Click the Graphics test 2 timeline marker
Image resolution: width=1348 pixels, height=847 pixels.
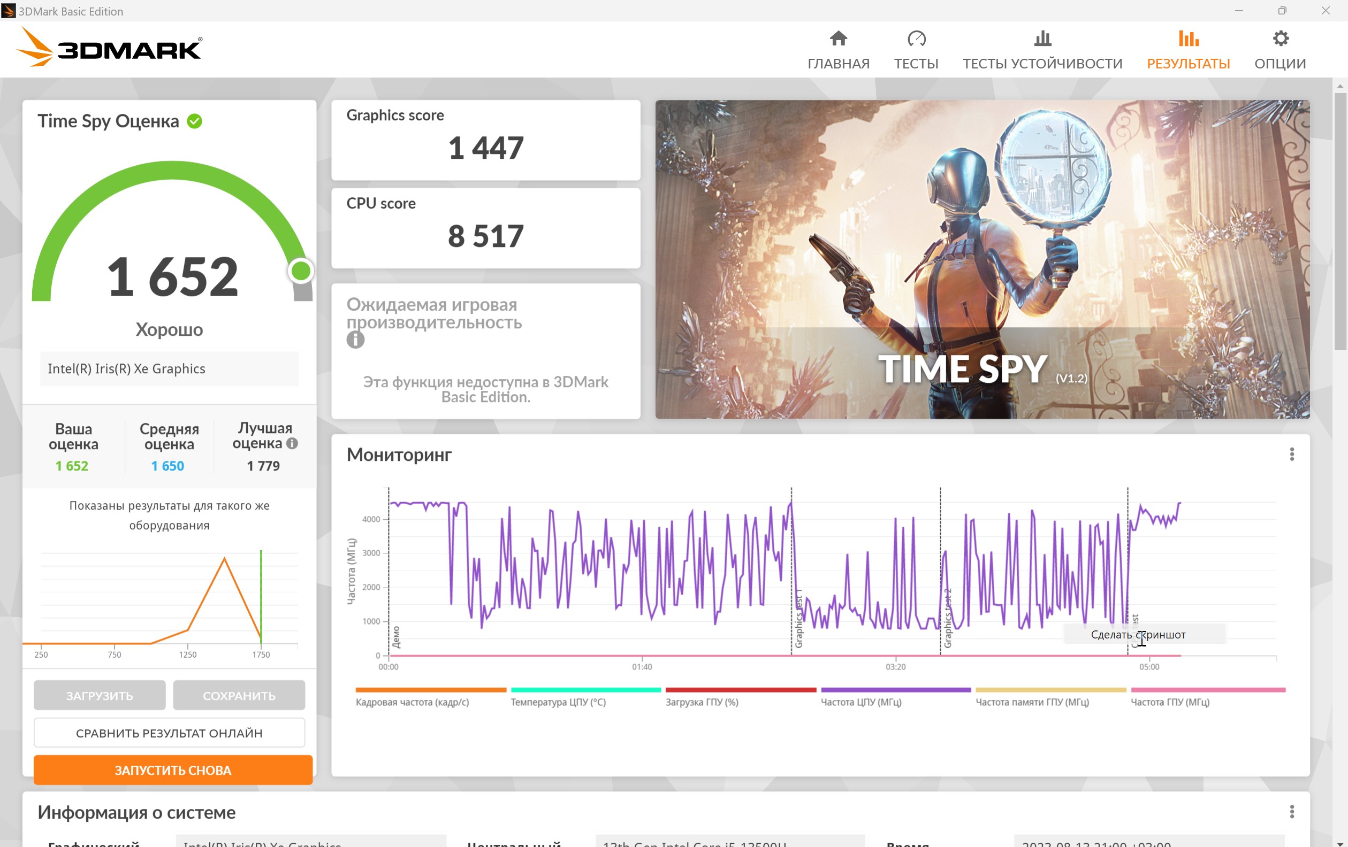[x=947, y=618]
